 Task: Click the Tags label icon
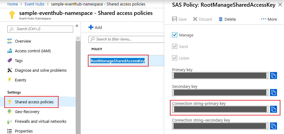click(x=9, y=60)
